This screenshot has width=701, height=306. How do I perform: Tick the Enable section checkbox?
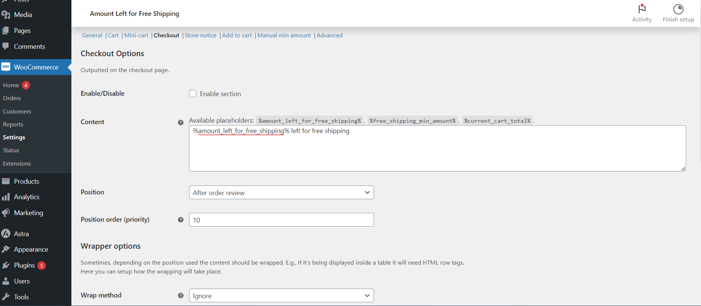(x=193, y=94)
